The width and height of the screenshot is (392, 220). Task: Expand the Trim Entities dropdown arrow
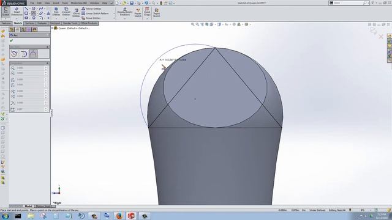click(56, 18)
